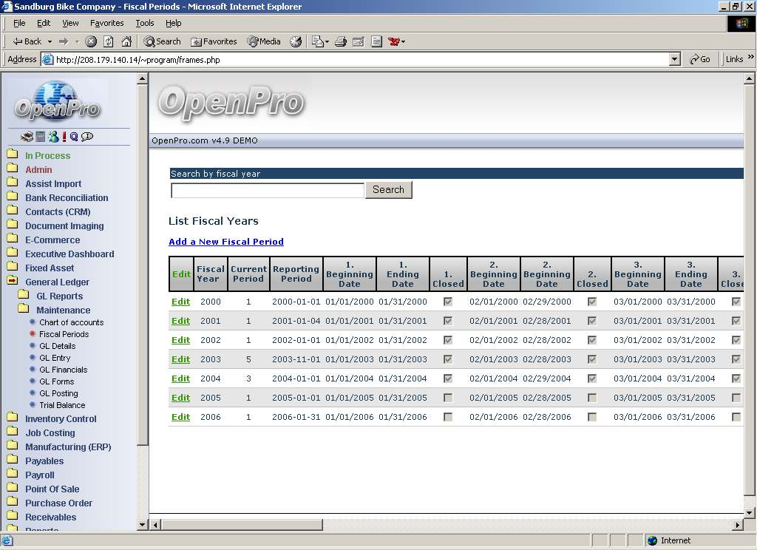Viewport: 757px width, 550px height.
Task: Open the Tools menu
Action: click(x=145, y=23)
